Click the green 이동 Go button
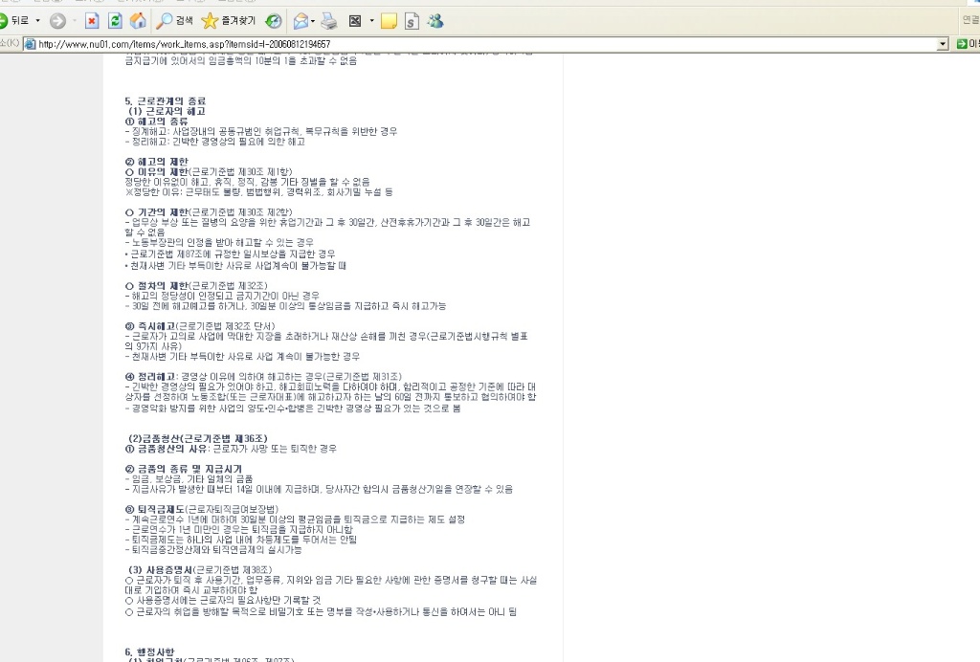 point(968,44)
